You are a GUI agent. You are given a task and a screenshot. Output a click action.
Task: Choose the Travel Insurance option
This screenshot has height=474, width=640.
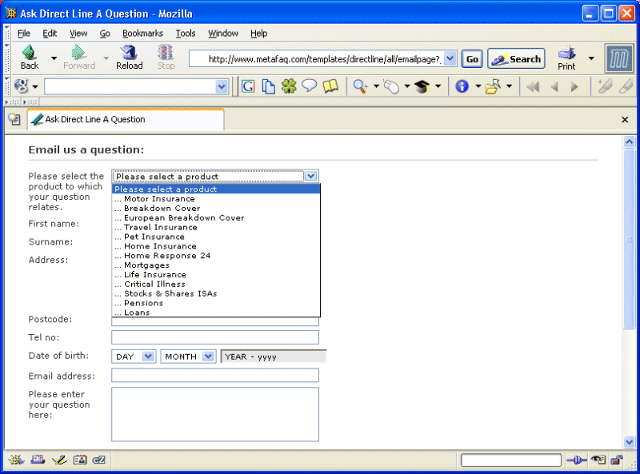pos(216,227)
